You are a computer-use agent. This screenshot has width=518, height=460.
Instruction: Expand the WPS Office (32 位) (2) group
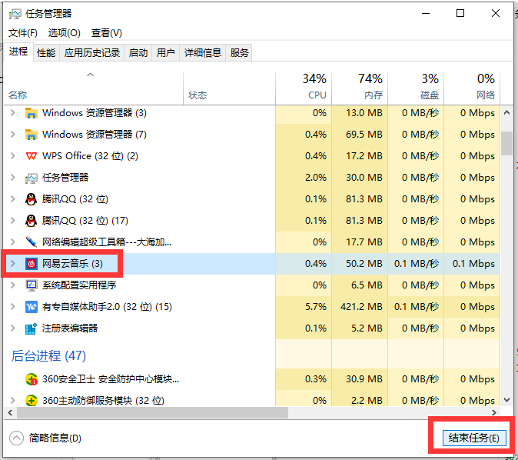pos(13,155)
